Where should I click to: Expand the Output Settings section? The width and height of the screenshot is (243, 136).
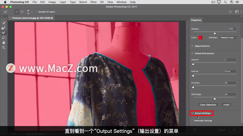[192, 113]
